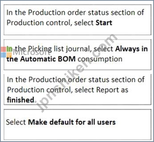This screenshot has width=154, height=142.
Task: Click the bold word Start
Action: (104, 22)
